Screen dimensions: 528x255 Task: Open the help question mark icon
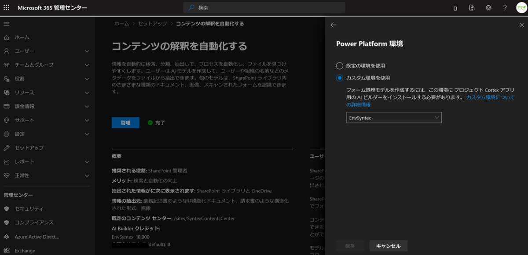tap(505, 8)
